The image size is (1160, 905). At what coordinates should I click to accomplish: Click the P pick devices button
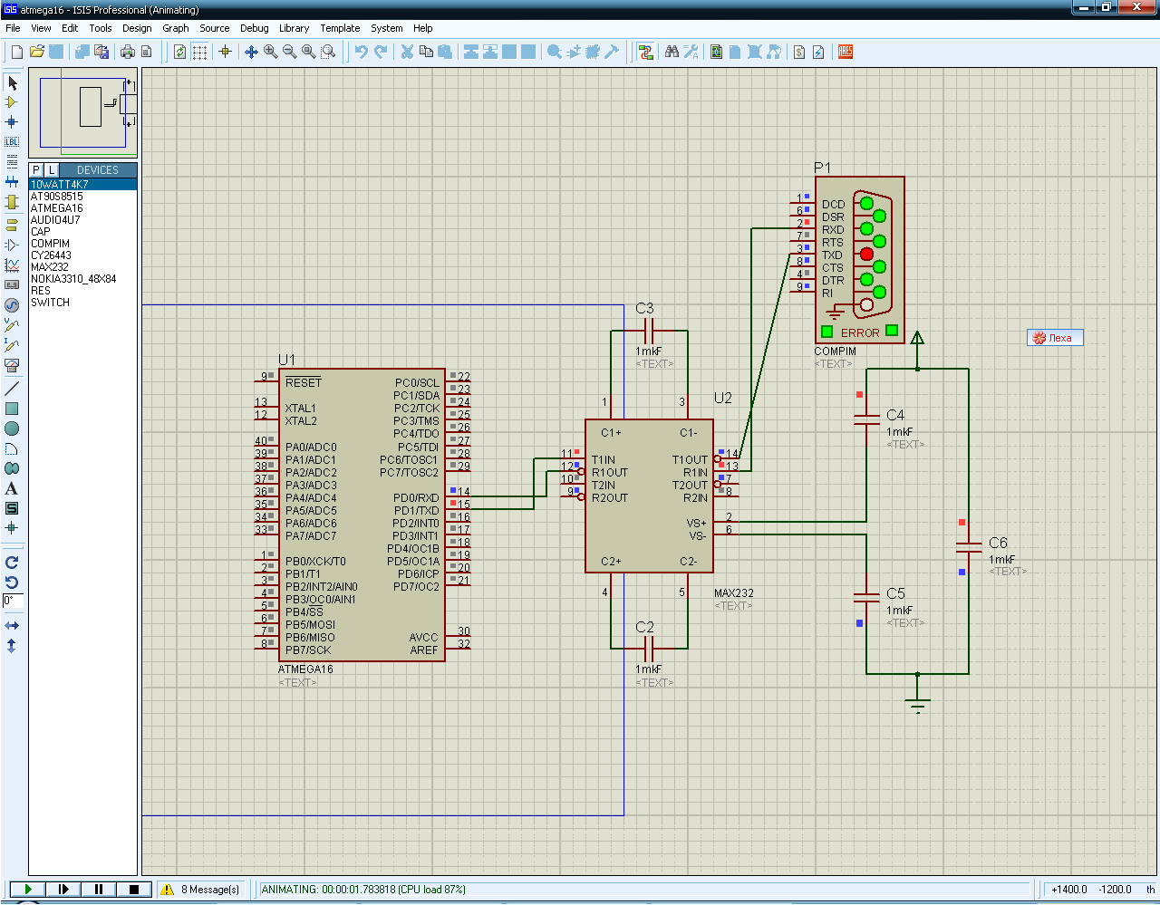click(36, 170)
